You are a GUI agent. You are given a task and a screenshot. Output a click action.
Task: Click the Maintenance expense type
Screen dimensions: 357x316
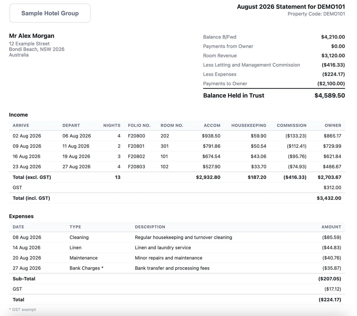click(84, 258)
